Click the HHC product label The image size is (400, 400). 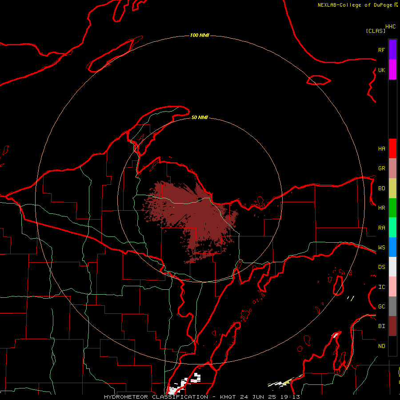[391, 27]
